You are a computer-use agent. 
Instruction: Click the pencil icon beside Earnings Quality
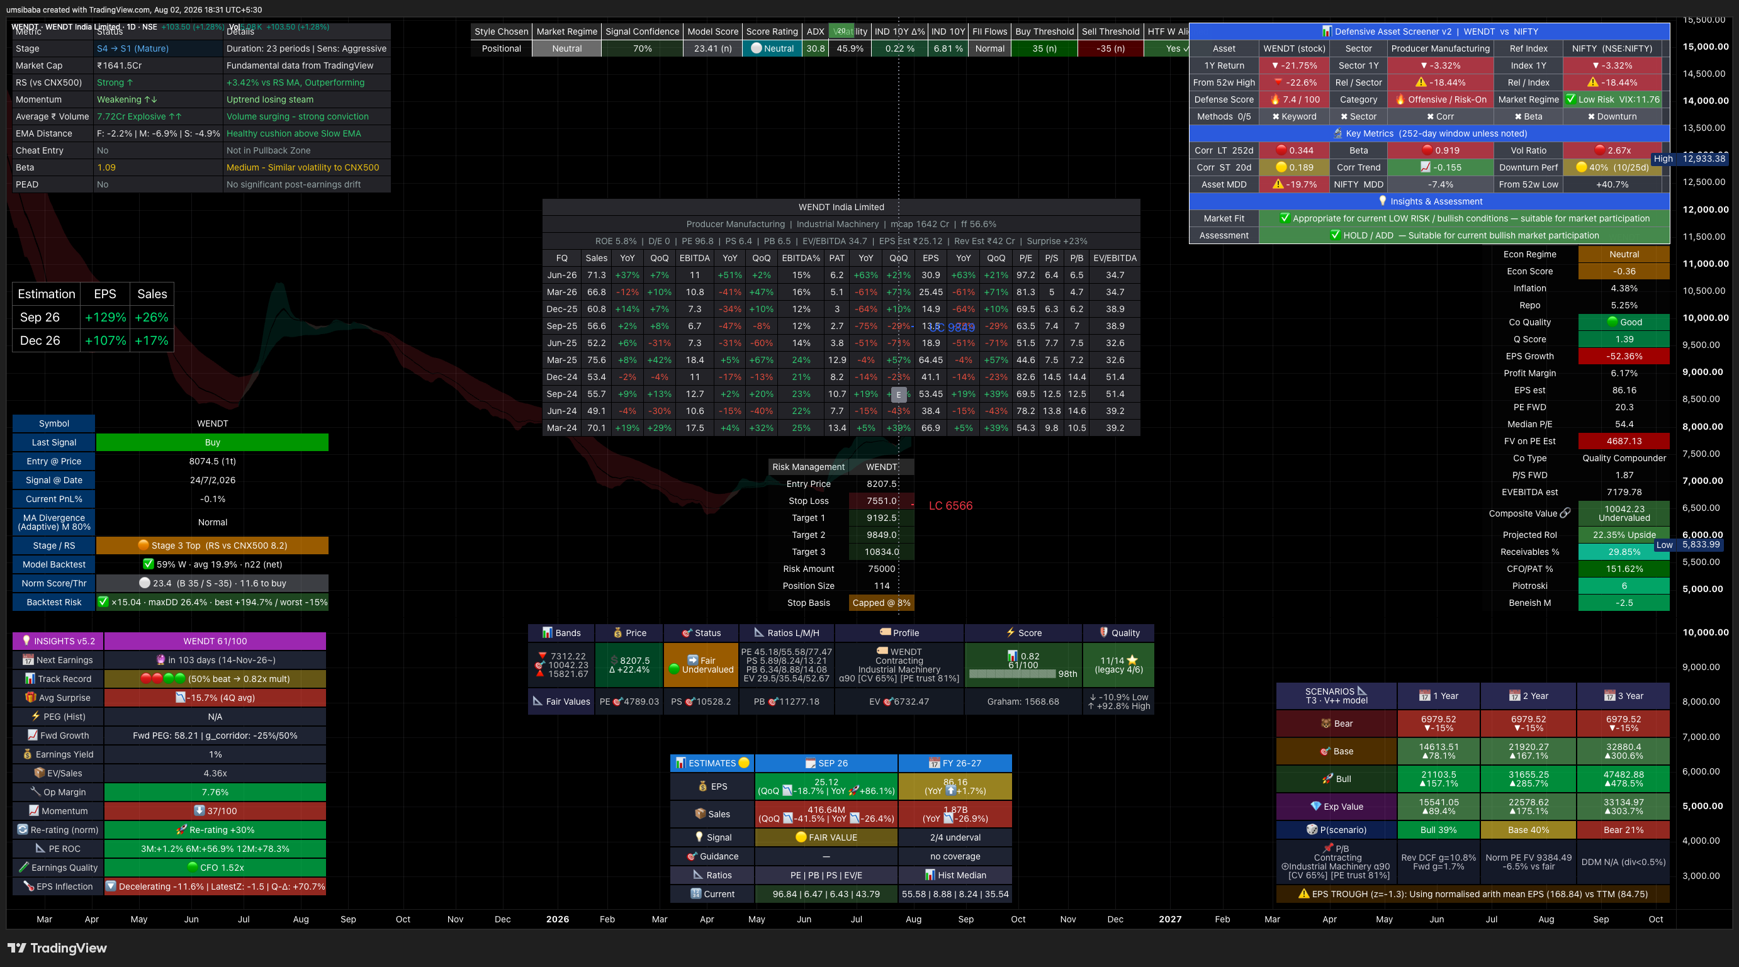24,867
